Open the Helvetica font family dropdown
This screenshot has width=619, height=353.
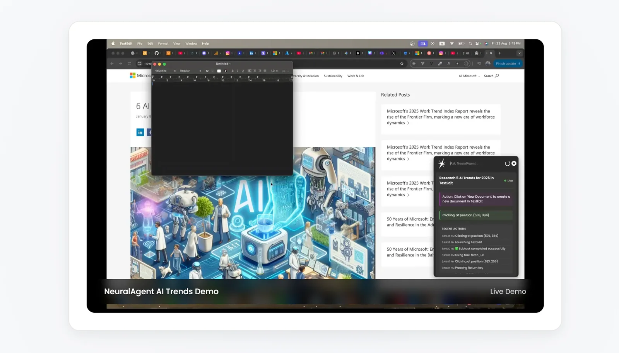click(165, 71)
